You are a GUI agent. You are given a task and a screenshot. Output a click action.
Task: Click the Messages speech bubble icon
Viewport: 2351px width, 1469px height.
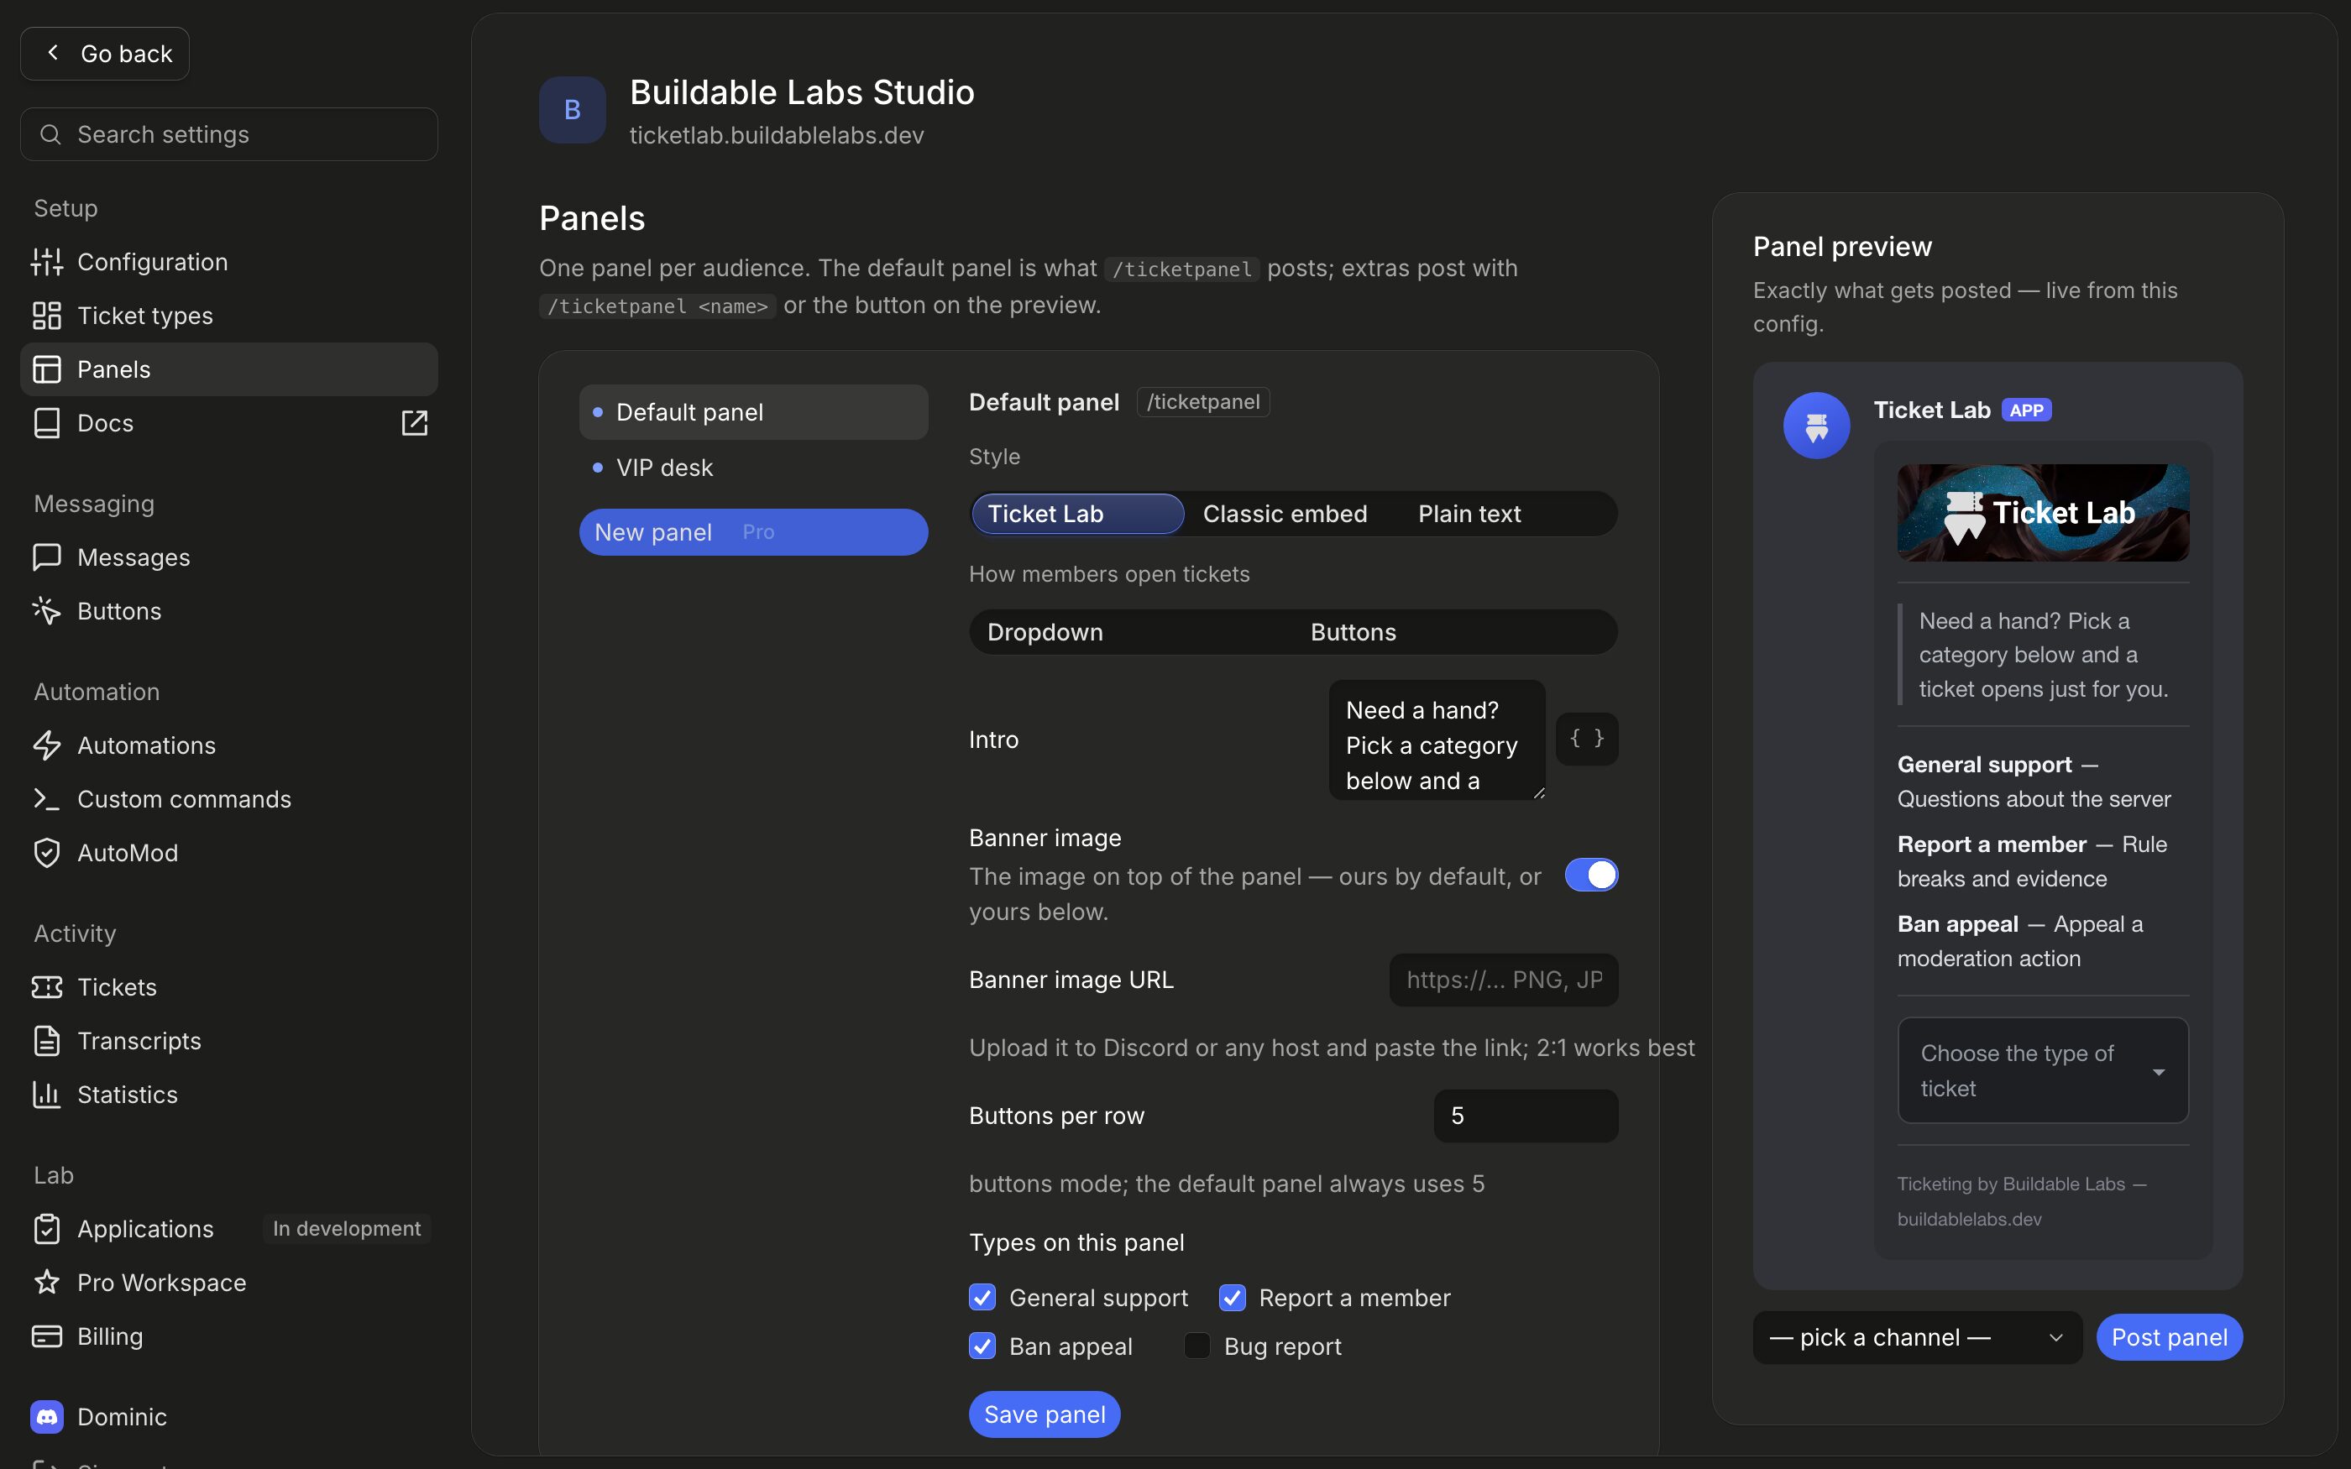coord(47,557)
